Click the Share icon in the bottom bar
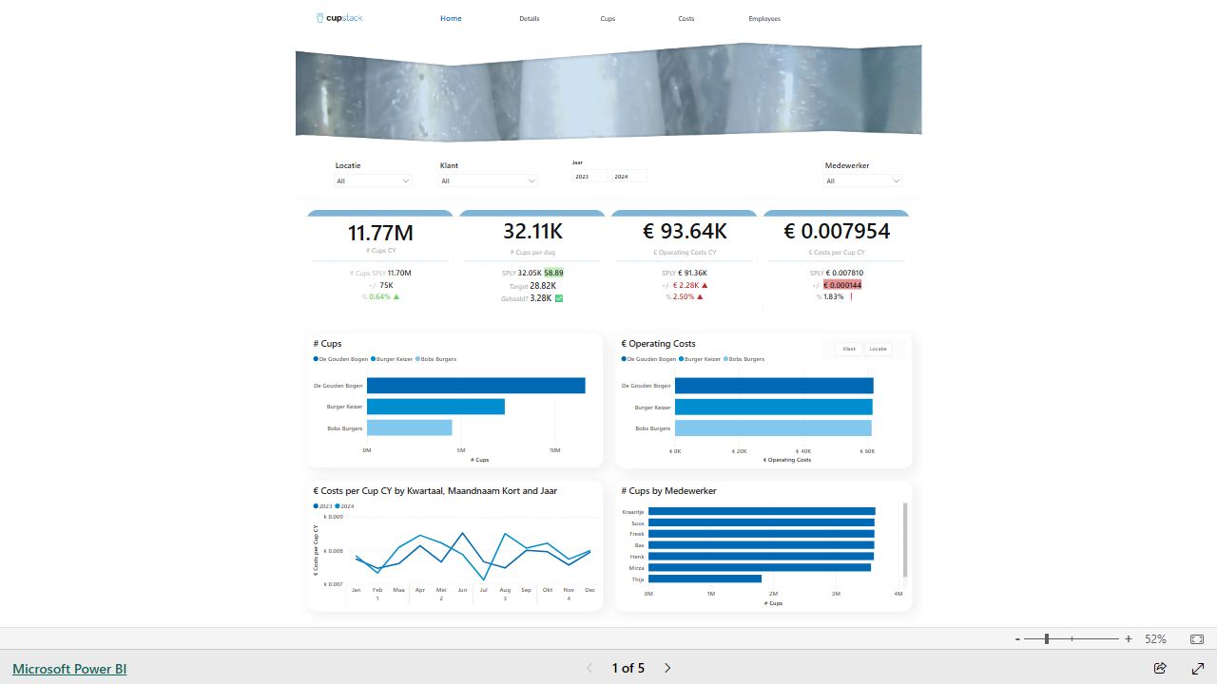This screenshot has width=1217, height=684. (x=1160, y=668)
